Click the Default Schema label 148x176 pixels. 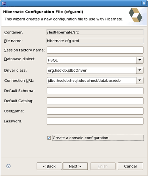[19, 91]
